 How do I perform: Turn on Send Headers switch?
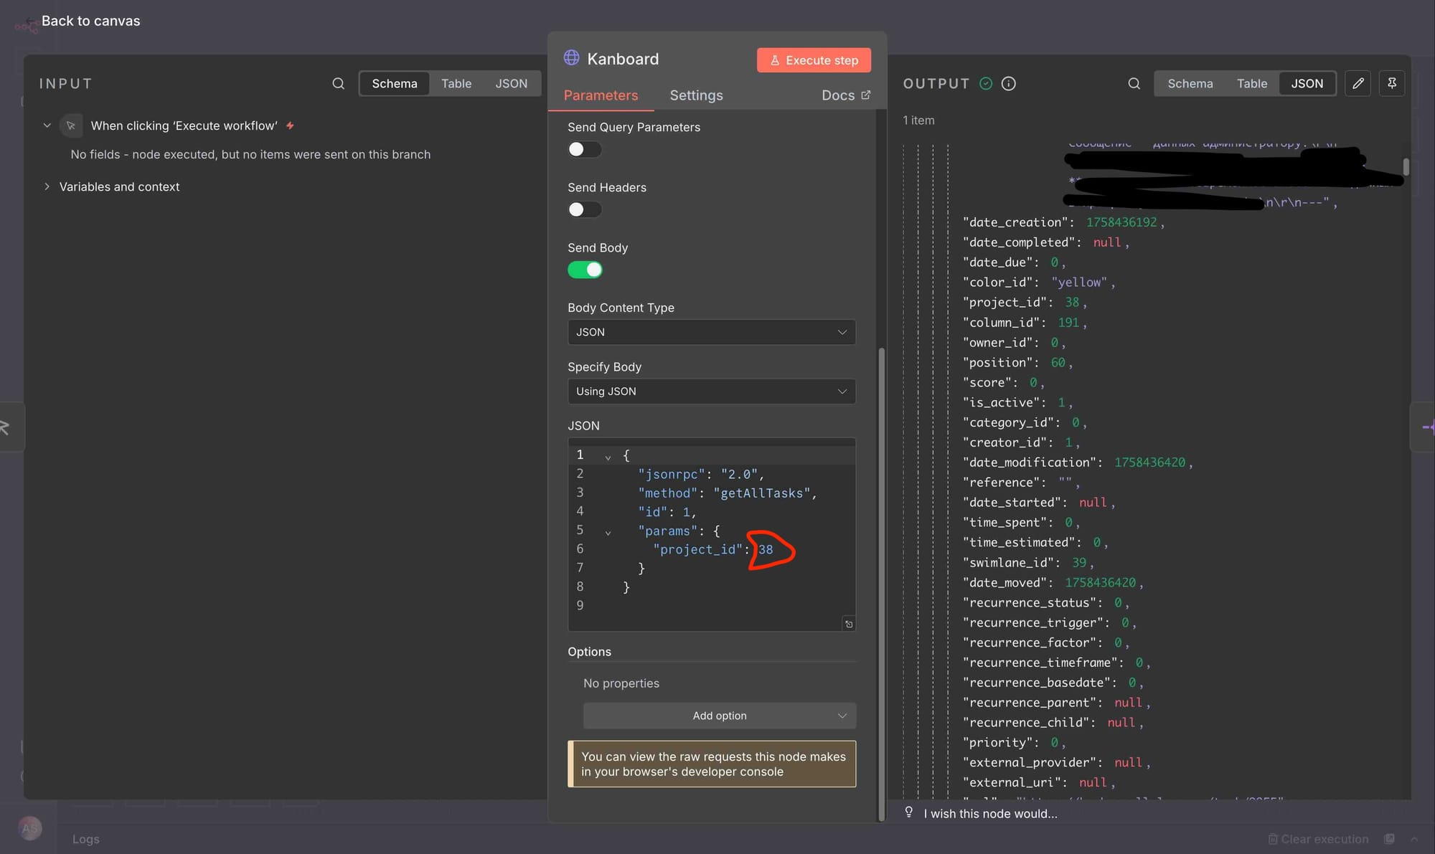pos(584,209)
